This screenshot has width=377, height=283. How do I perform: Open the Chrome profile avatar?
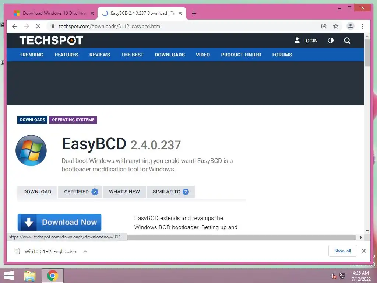pos(350,26)
